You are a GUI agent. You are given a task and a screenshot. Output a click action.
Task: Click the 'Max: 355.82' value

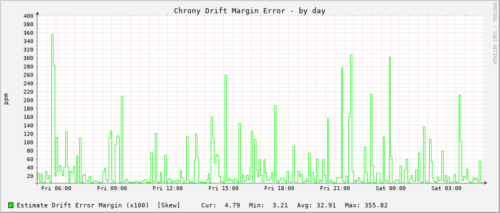pyautogui.click(x=366, y=205)
